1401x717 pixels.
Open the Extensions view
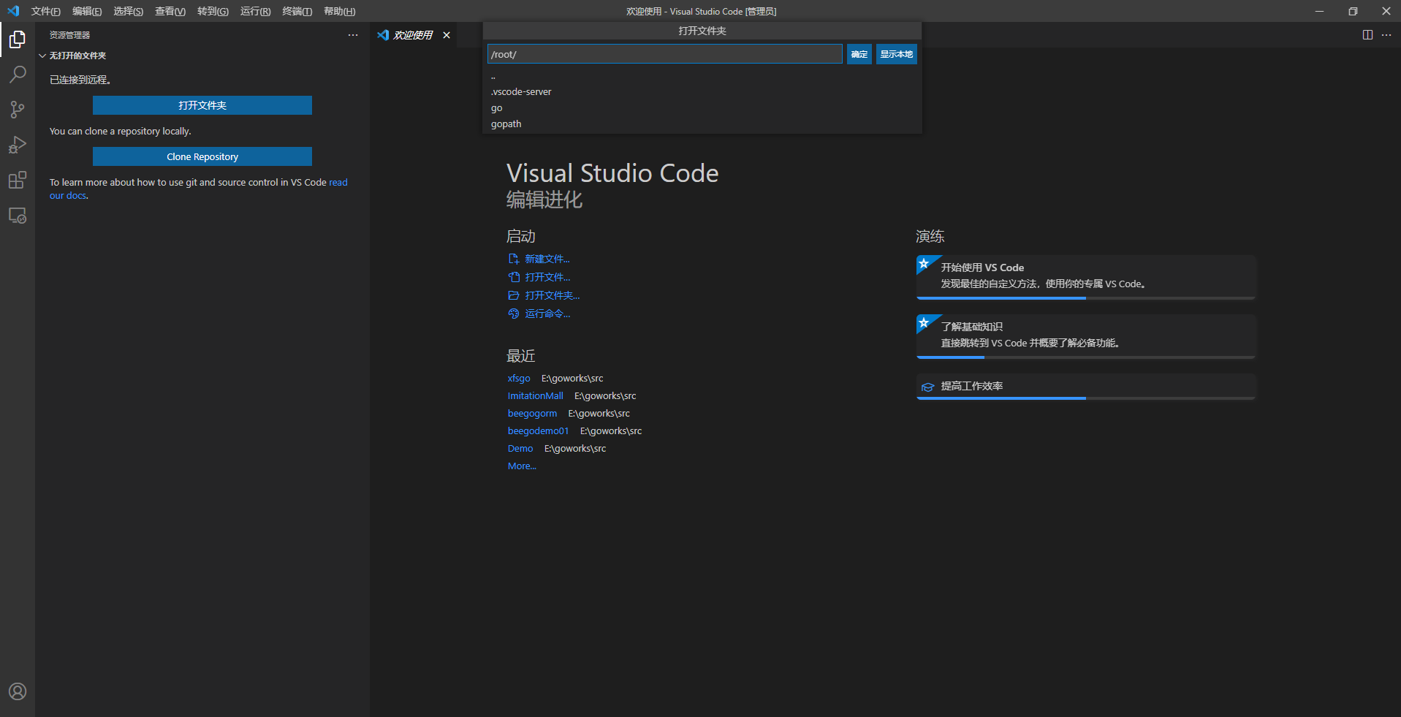tap(18, 180)
